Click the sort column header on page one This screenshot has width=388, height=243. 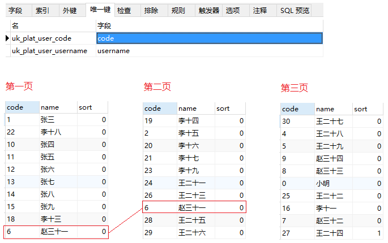[92, 107]
